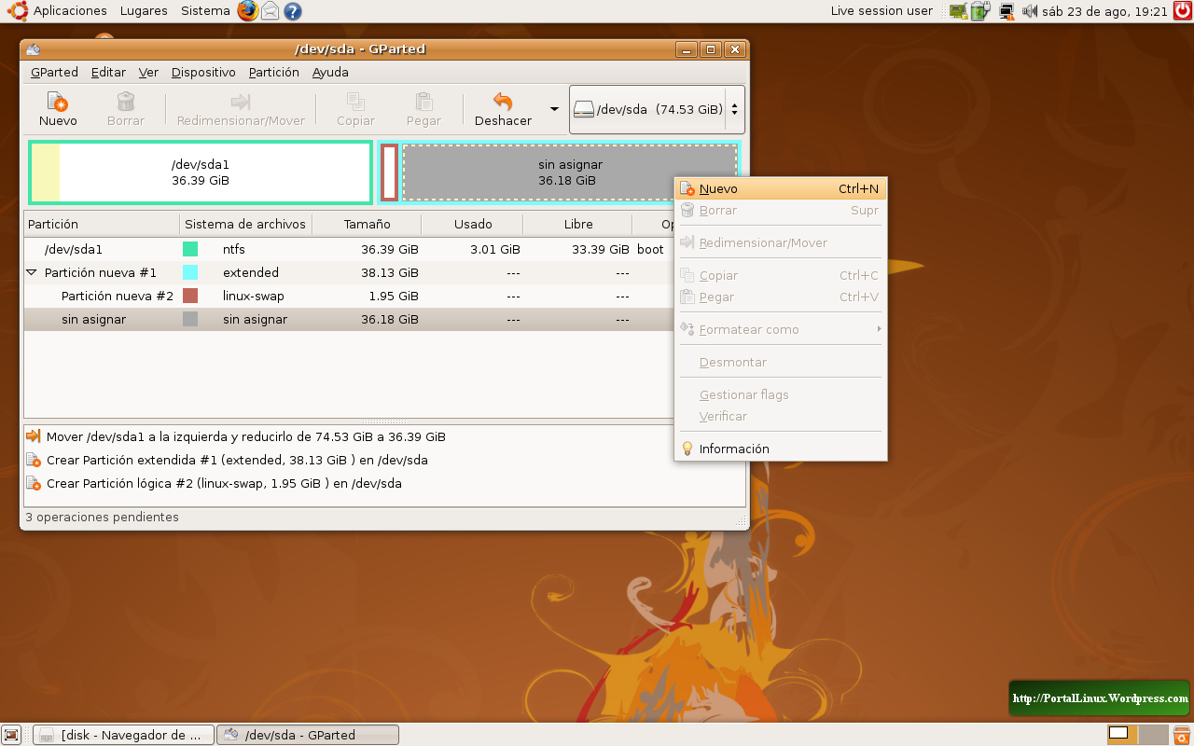Image resolution: width=1194 pixels, height=746 pixels.
Task: Click the sin asignar gray color swatch
Action: click(x=190, y=320)
